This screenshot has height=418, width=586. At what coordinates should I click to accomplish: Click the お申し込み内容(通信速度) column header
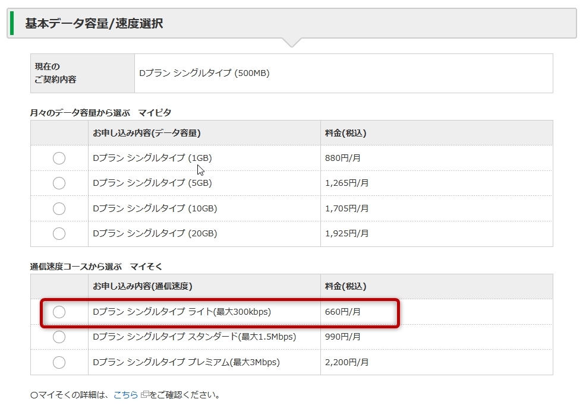tap(142, 286)
